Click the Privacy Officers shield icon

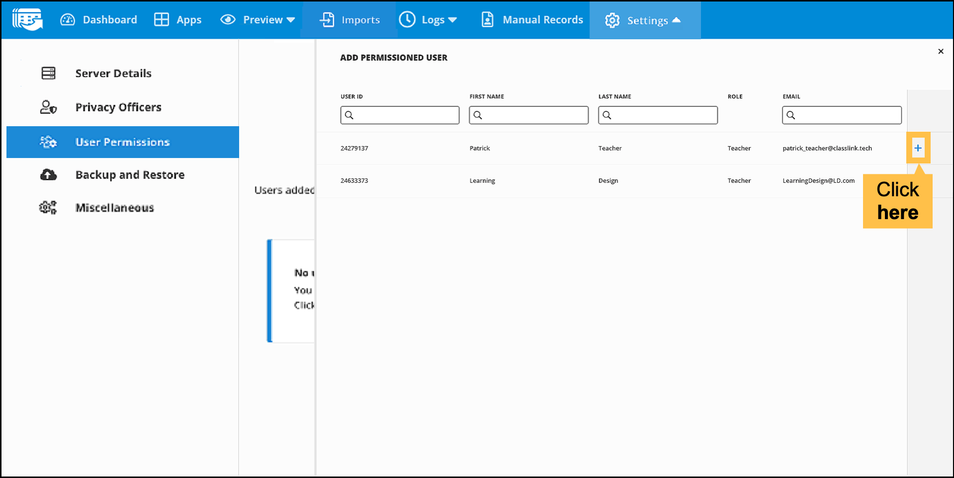(x=48, y=107)
